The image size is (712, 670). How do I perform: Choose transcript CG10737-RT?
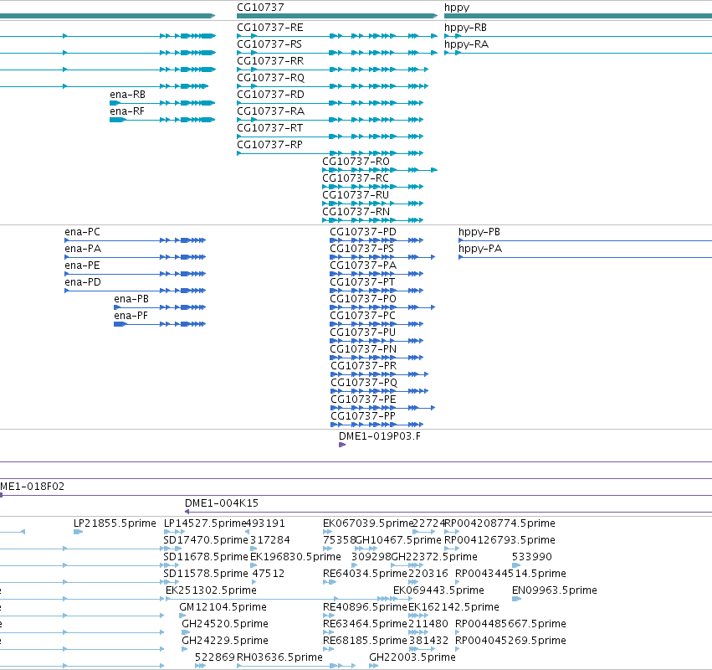tap(269, 128)
